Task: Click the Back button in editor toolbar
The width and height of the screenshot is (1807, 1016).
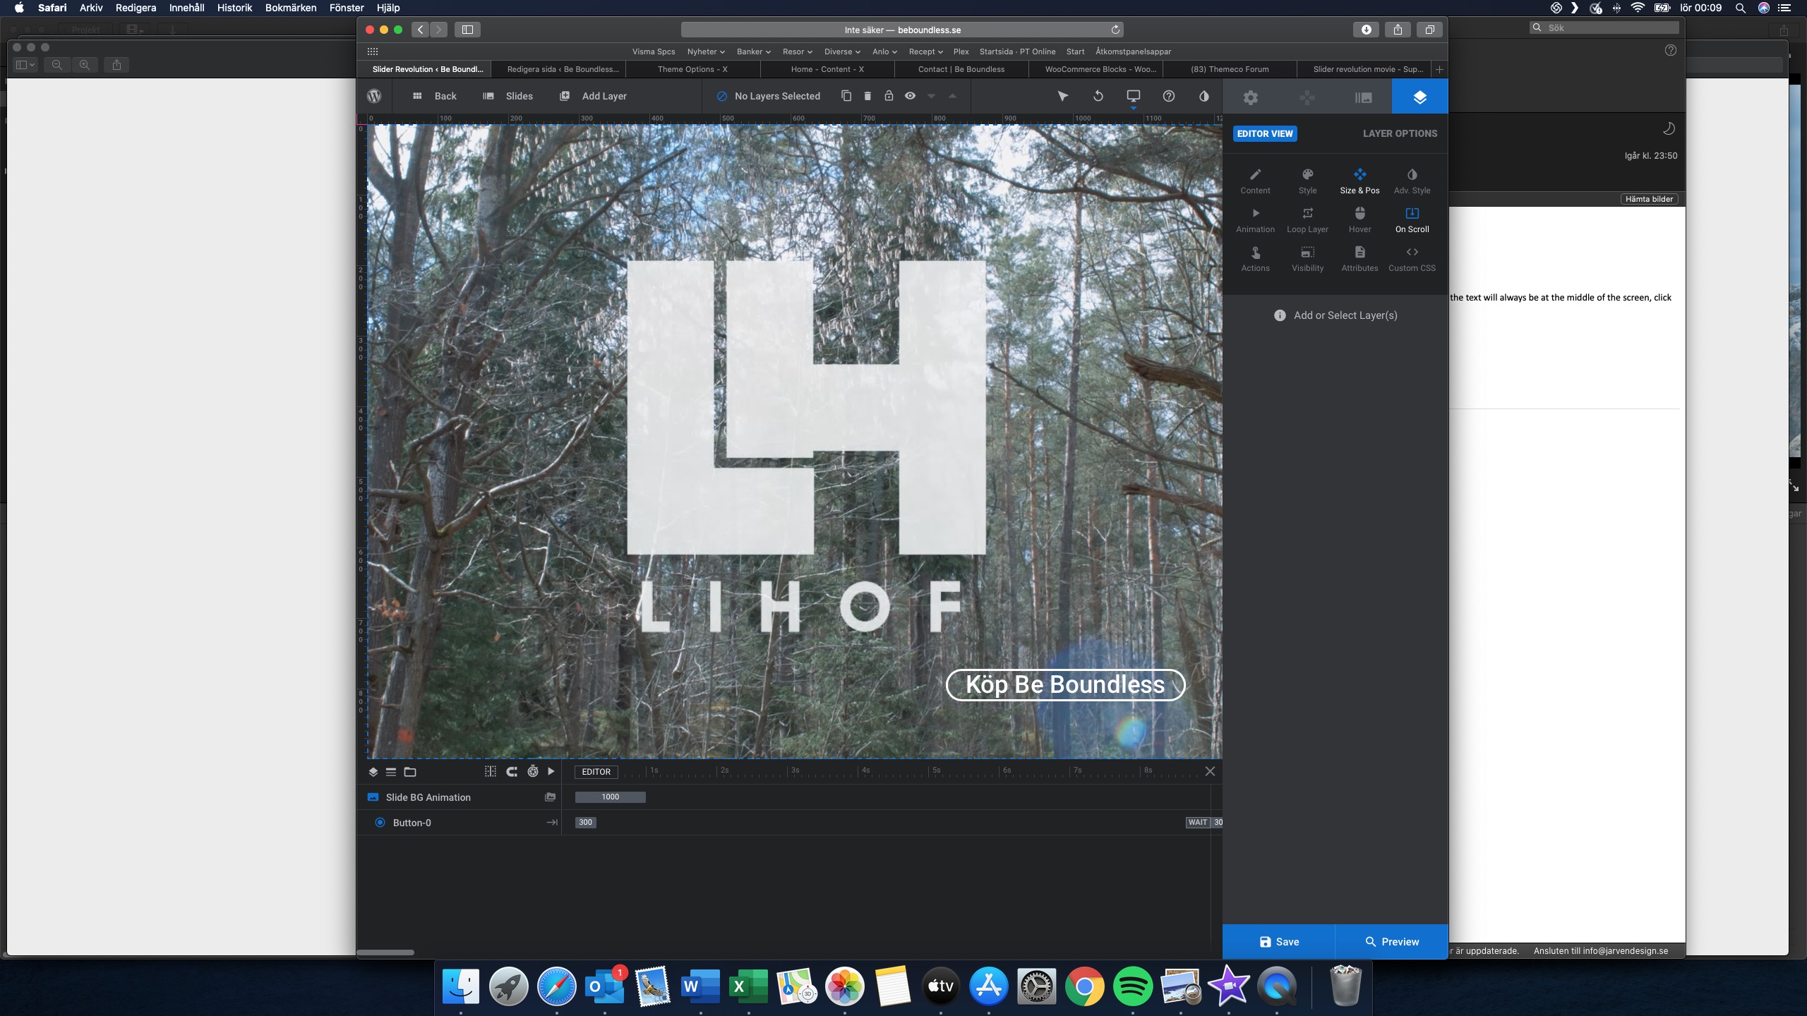Action: point(435,96)
